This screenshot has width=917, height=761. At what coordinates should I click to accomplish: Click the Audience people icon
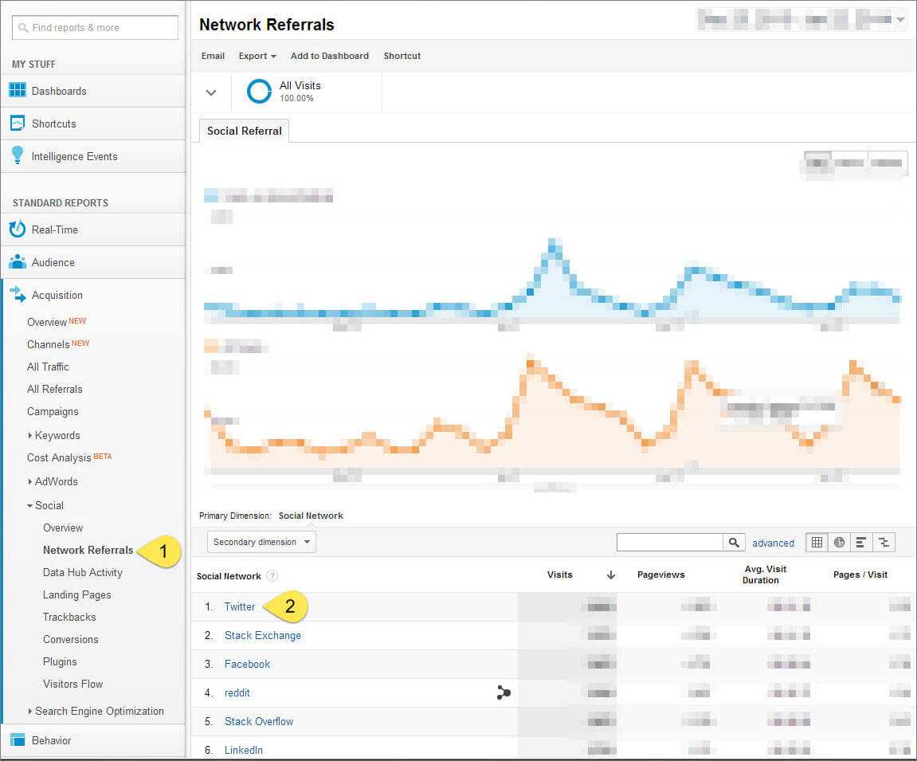point(18,261)
